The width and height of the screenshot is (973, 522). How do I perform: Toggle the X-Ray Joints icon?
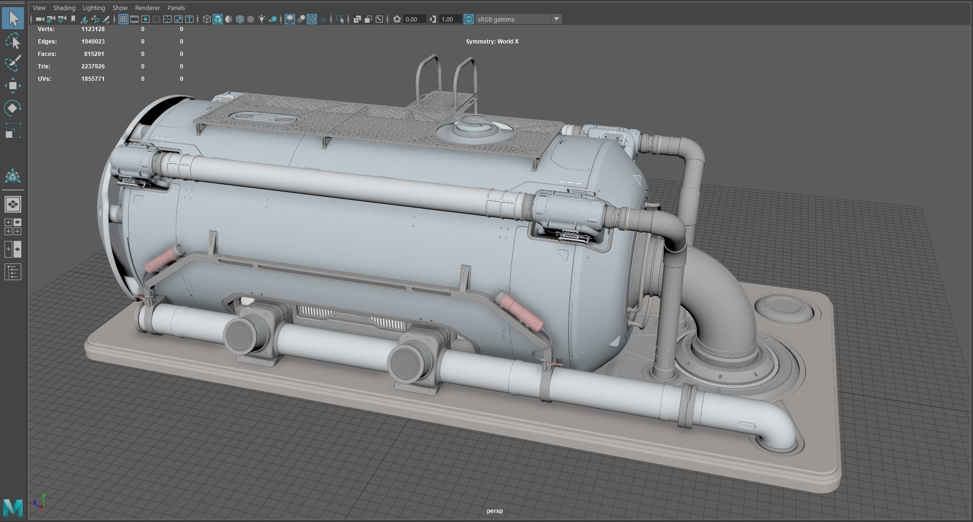tap(379, 19)
